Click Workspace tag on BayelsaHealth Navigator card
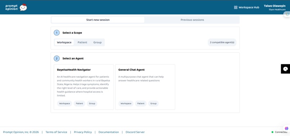The image size is (290, 136). point(64,103)
